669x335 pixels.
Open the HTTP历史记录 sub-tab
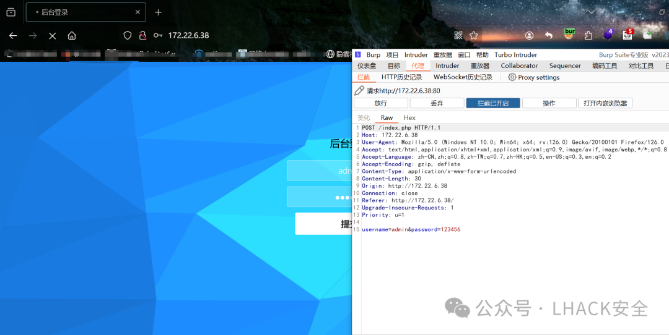pyautogui.click(x=402, y=77)
